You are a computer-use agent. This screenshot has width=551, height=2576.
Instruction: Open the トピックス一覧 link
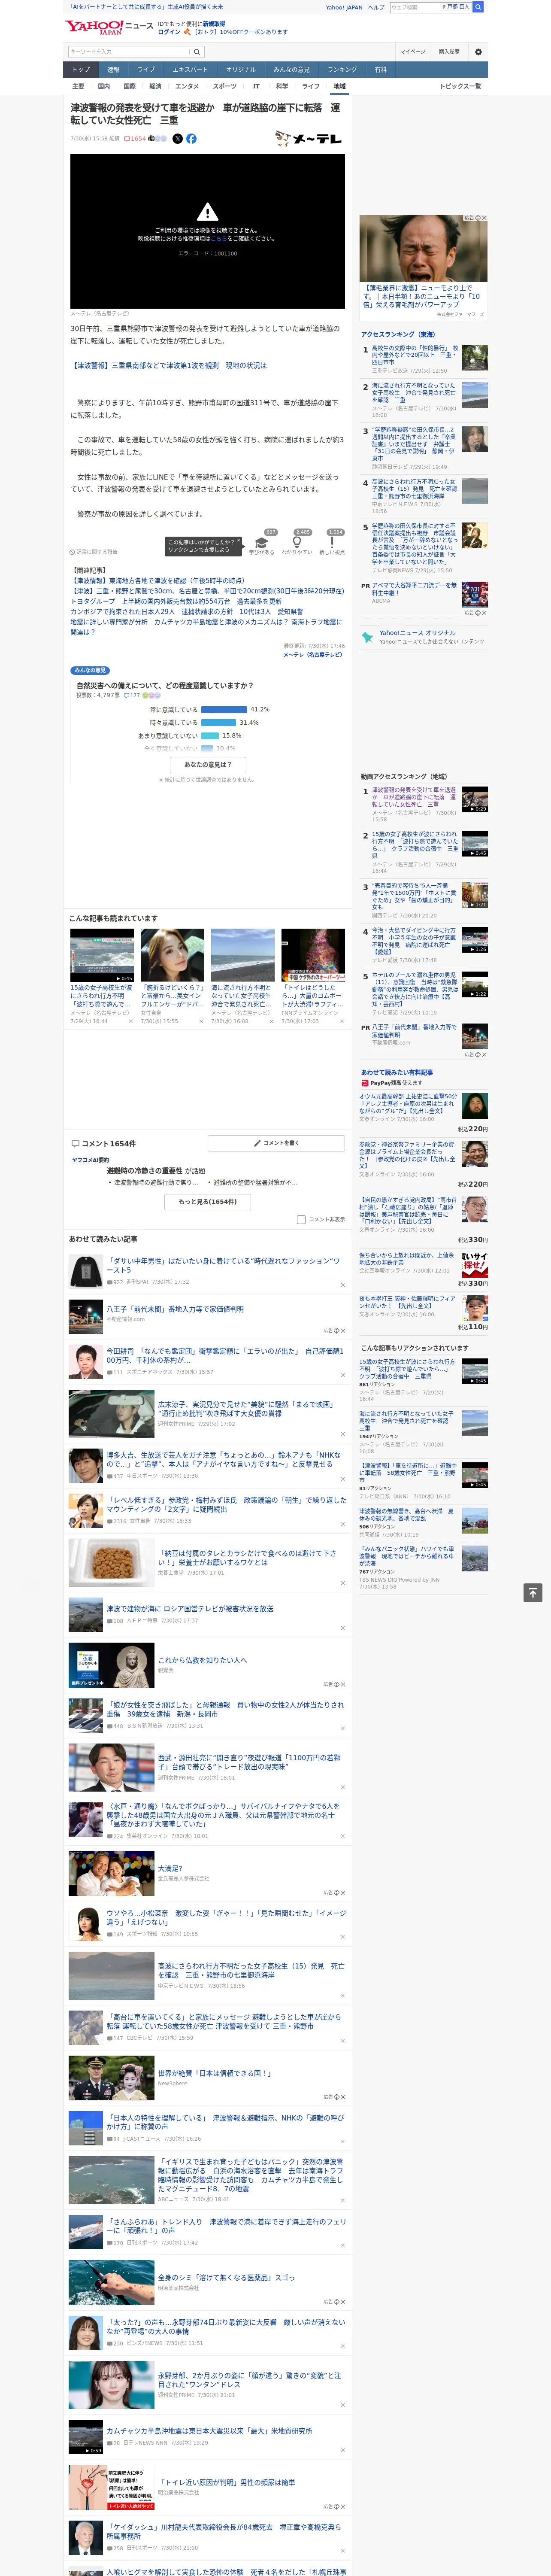click(460, 86)
